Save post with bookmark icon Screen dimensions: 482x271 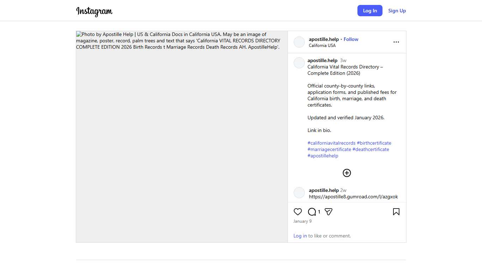point(396,212)
